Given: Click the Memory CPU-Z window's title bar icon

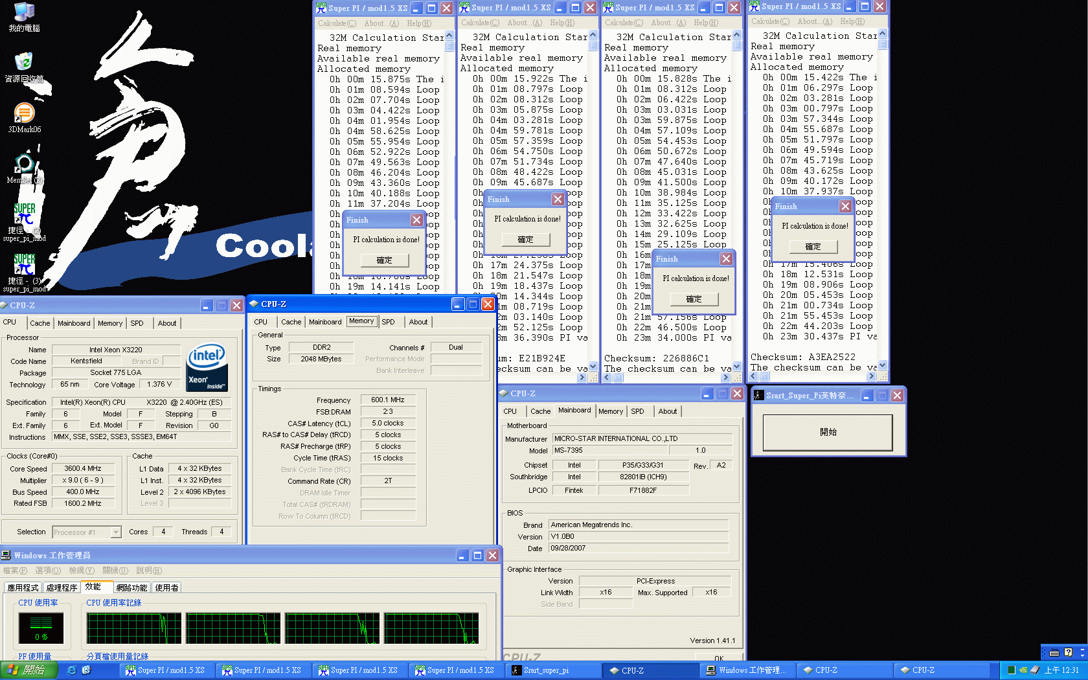Looking at the screenshot, I should click(x=253, y=304).
